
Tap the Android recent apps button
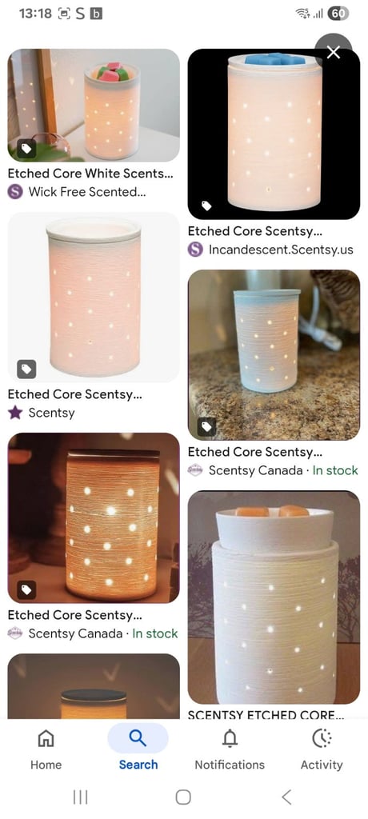tap(80, 797)
